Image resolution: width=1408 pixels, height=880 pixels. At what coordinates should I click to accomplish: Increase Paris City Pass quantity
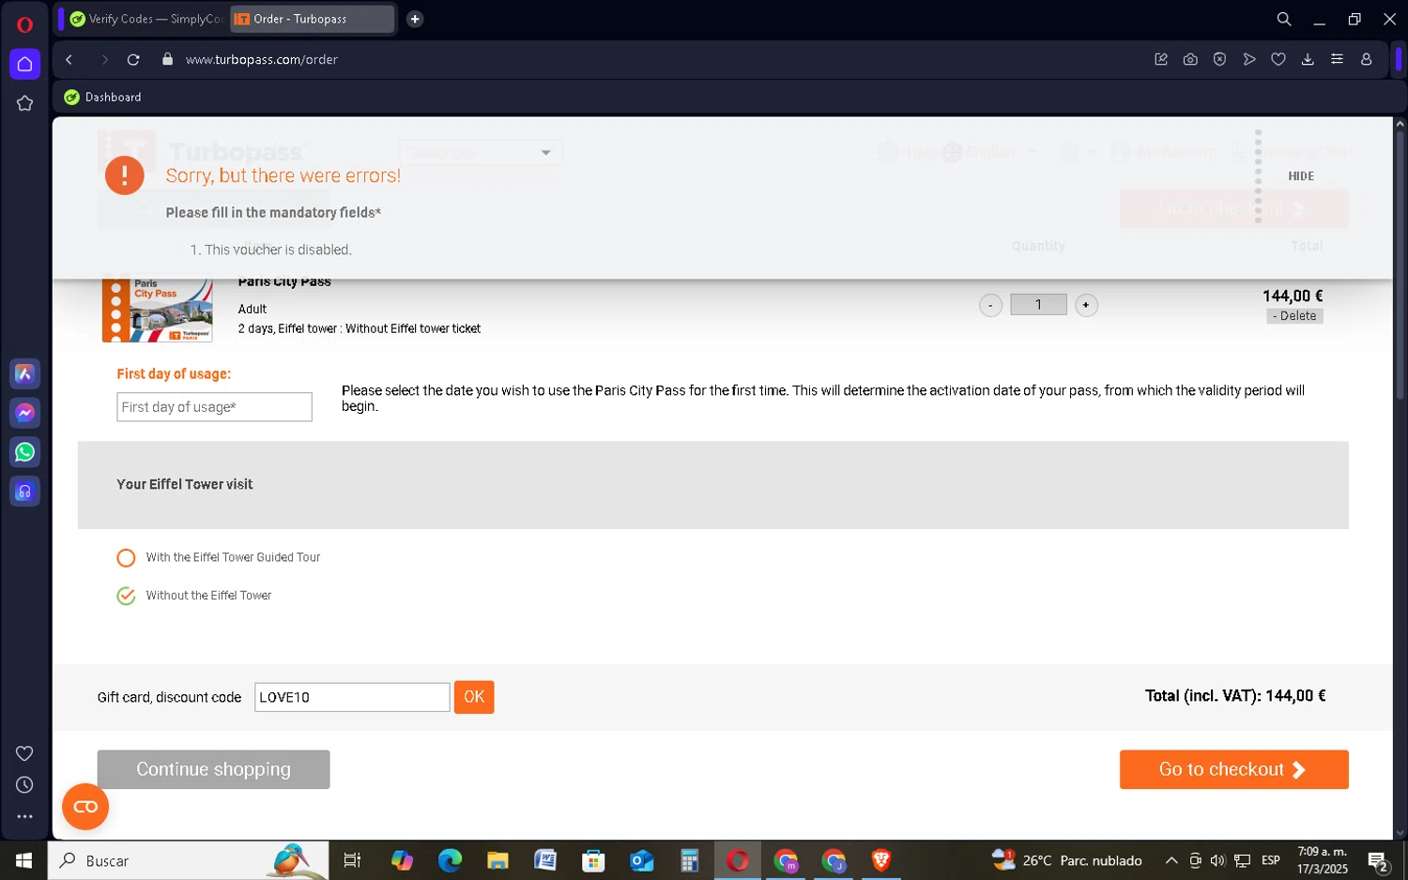pyautogui.click(x=1086, y=305)
